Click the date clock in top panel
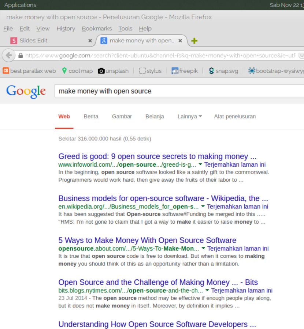Viewport: 304px width, 329px height. tap(287, 5)
